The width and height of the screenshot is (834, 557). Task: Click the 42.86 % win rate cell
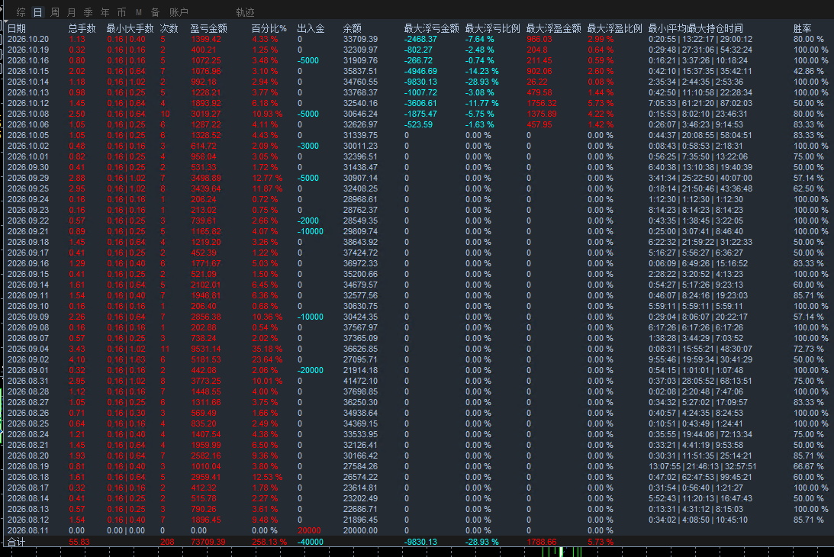[x=809, y=71]
